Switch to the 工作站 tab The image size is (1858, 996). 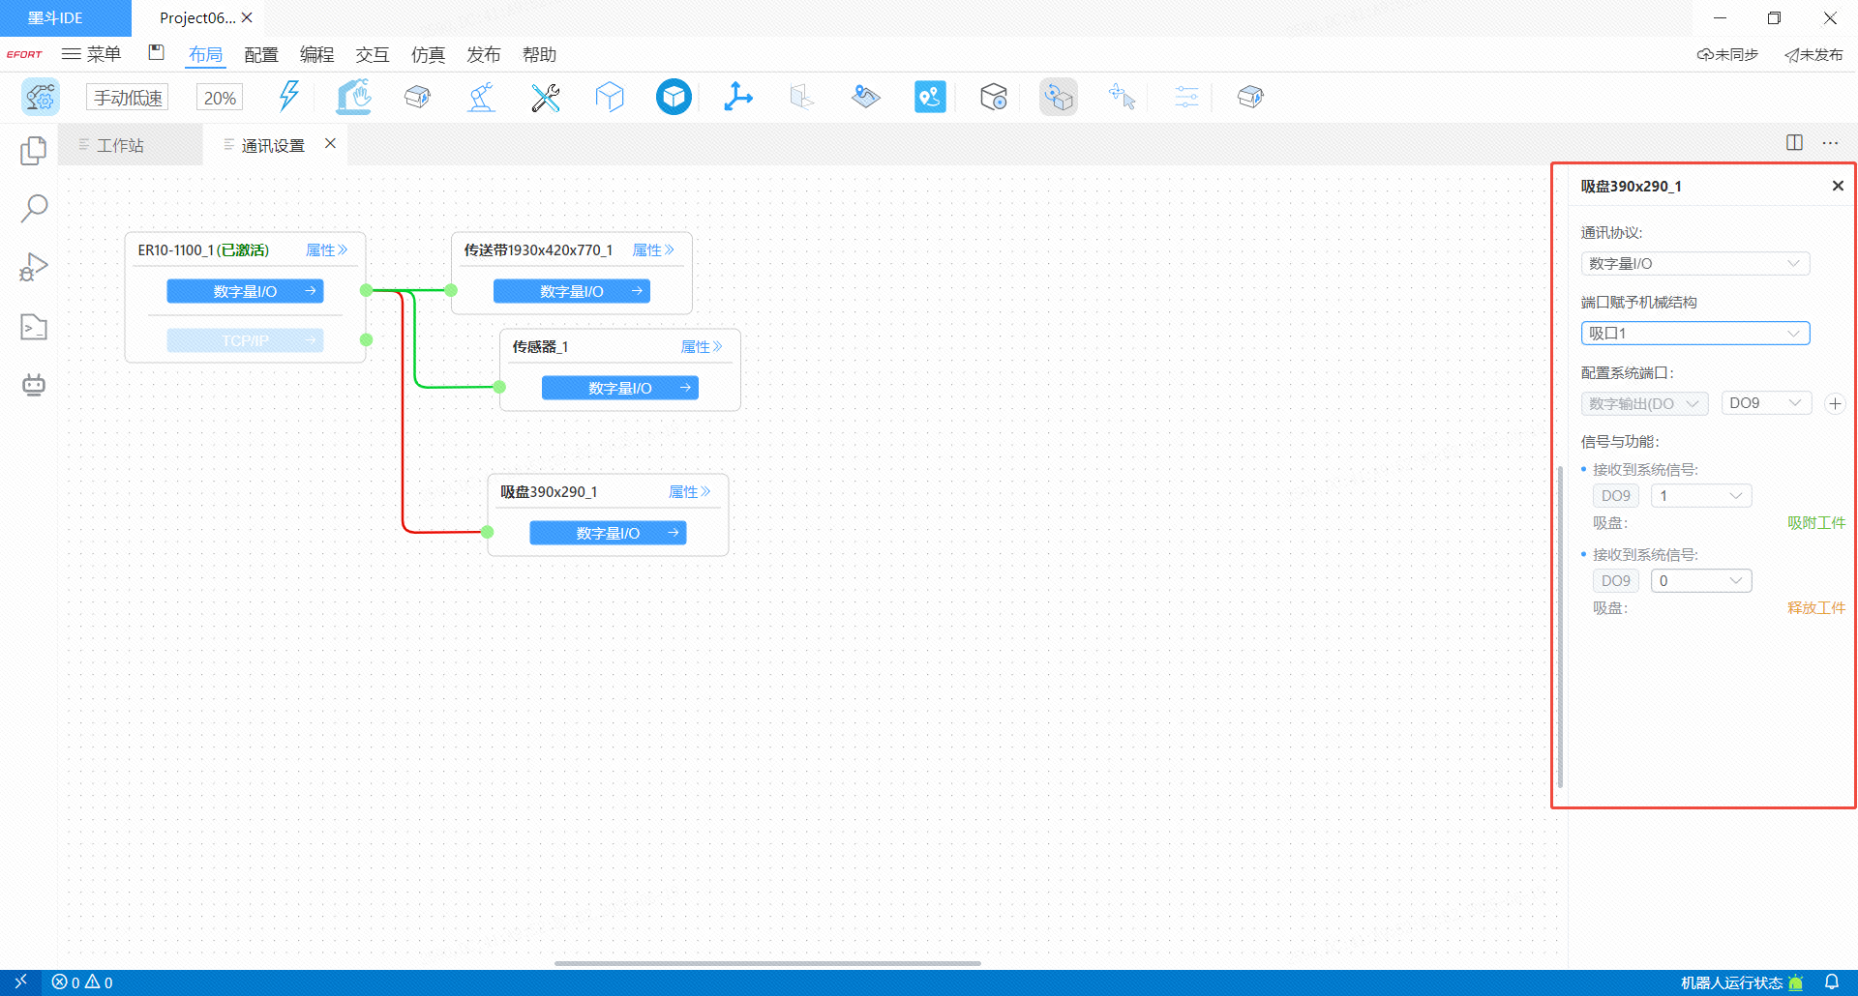120,145
